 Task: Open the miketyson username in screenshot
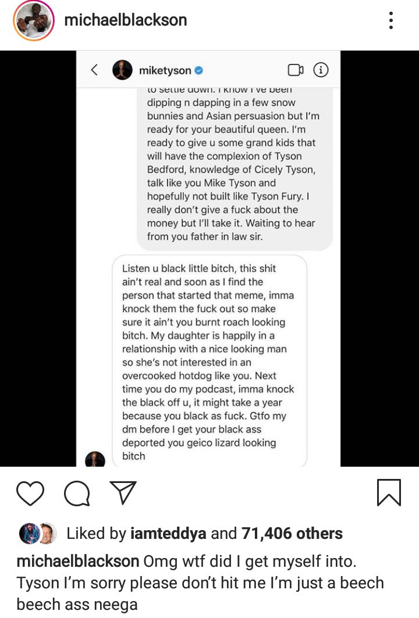tap(165, 71)
